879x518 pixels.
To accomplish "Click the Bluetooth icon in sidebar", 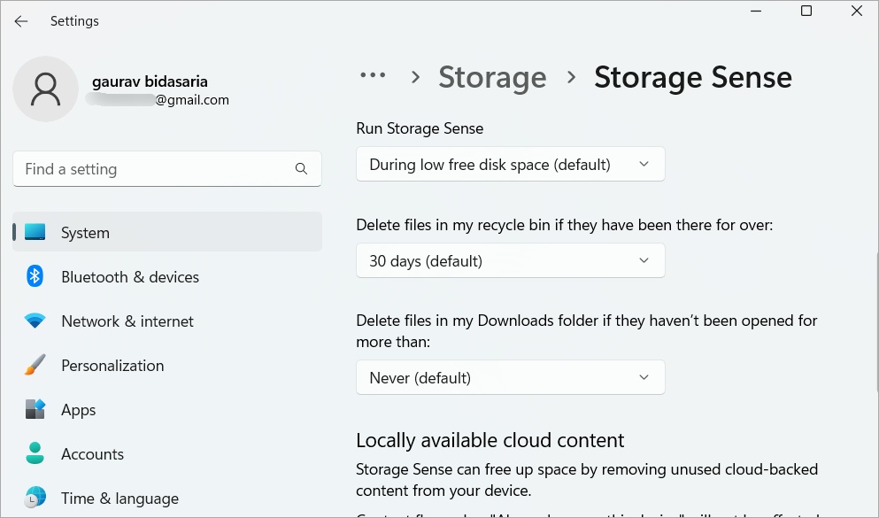I will (x=35, y=277).
